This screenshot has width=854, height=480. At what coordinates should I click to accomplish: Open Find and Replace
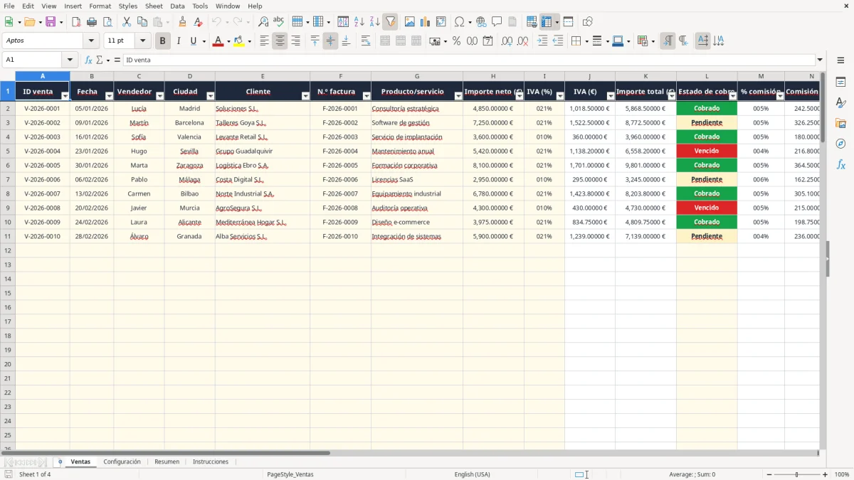[263, 22]
